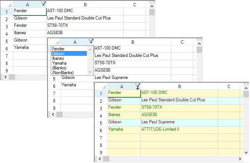Click scroll-down arrow in colored grid

coord(246,152)
